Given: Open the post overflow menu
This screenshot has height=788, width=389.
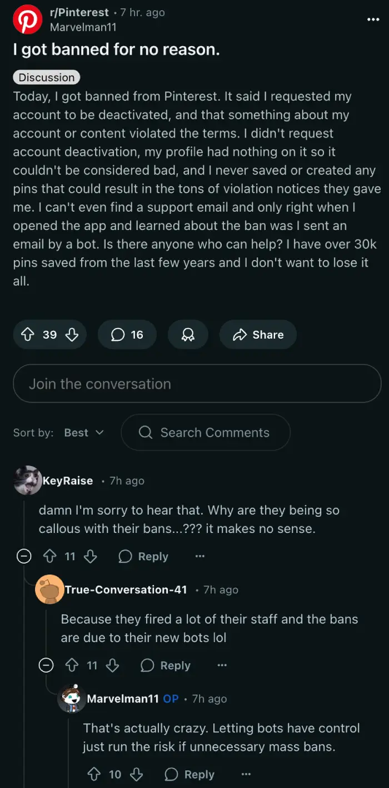Looking at the screenshot, I should point(373,19).
